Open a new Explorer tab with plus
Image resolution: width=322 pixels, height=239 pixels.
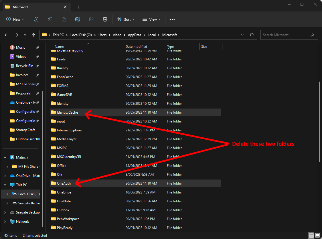click(x=78, y=7)
